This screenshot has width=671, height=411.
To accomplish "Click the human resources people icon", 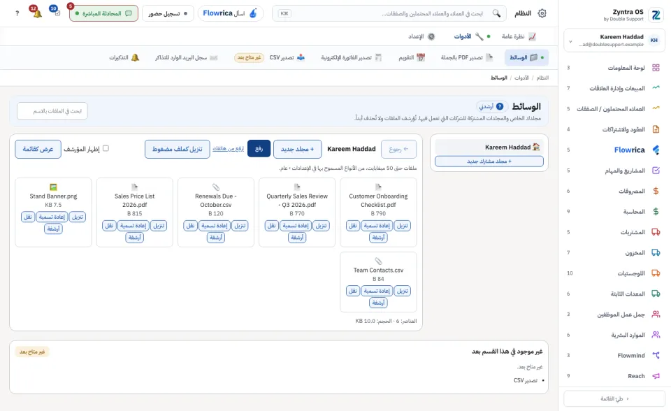I will pos(656,335).
